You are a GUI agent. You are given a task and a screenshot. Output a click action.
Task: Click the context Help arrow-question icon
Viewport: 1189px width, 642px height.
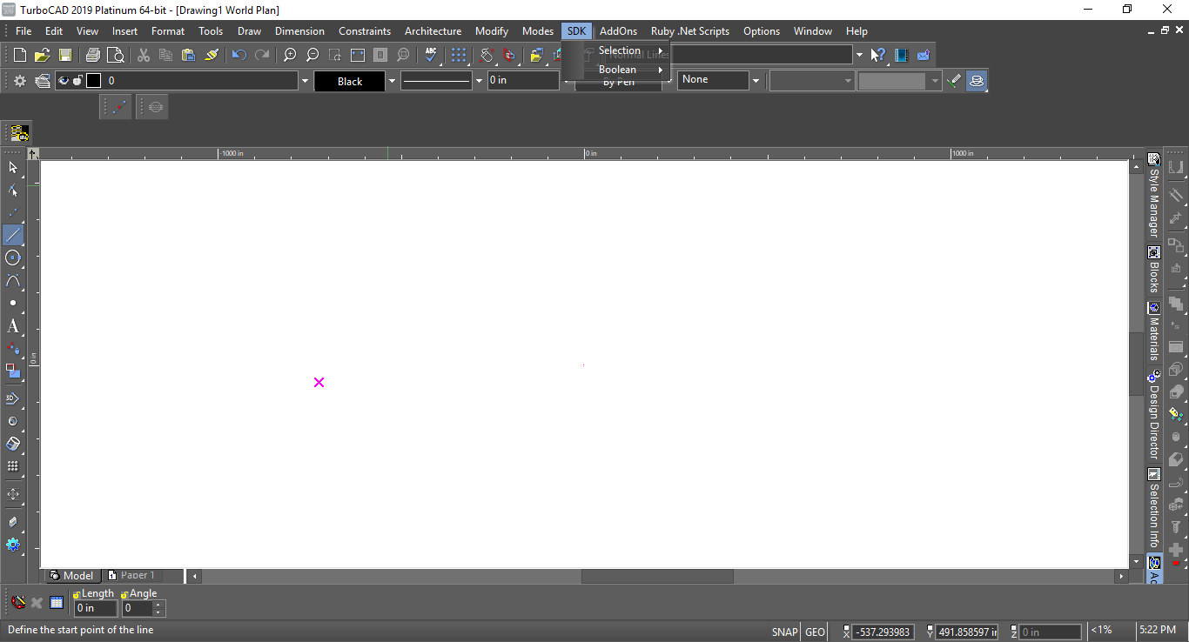pos(878,55)
